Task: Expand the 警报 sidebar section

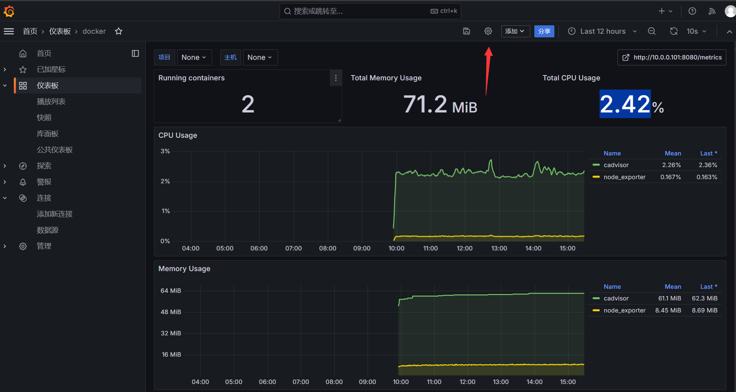Action: [5, 182]
